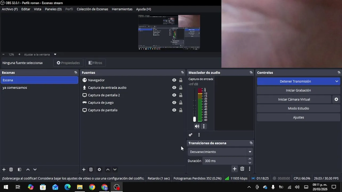Open the Colección de Escenas menu
Viewport: 342px width, 192px height.
(92, 9)
